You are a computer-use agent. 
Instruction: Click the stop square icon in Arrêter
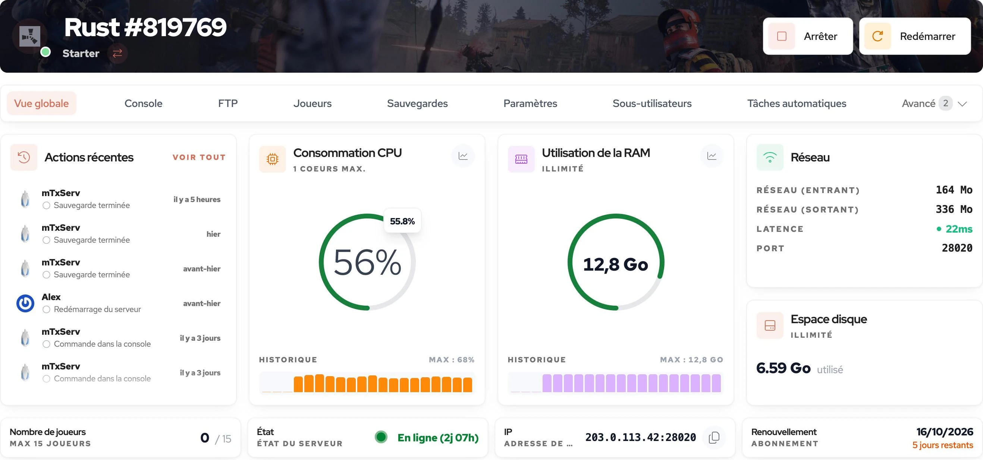tap(782, 36)
